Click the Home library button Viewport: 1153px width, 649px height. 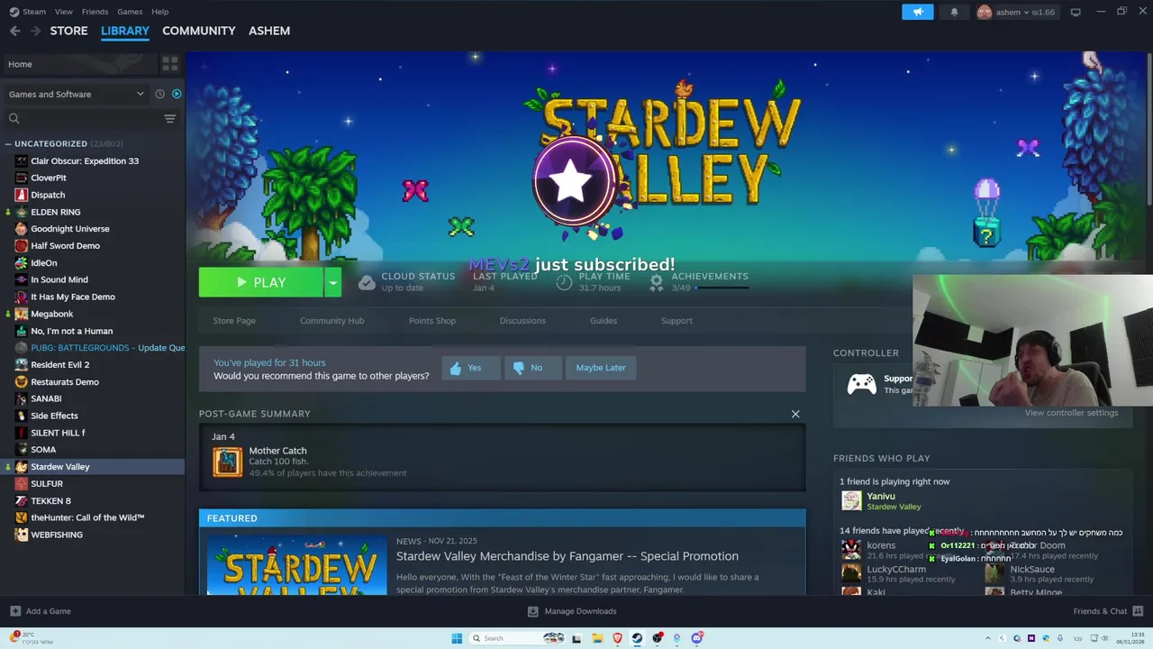point(79,64)
